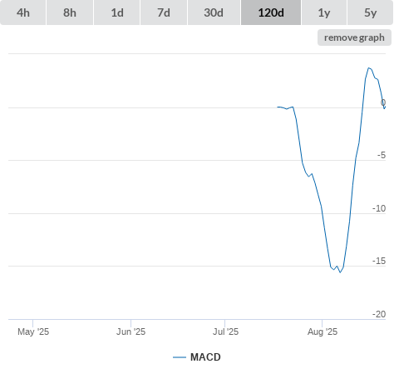The image size is (394, 379).
Task: Select the 7d time range
Action: pos(164,12)
